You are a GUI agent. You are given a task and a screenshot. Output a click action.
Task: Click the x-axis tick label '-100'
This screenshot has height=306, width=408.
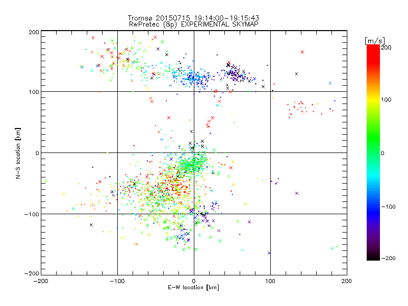click(x=117, y=281)
